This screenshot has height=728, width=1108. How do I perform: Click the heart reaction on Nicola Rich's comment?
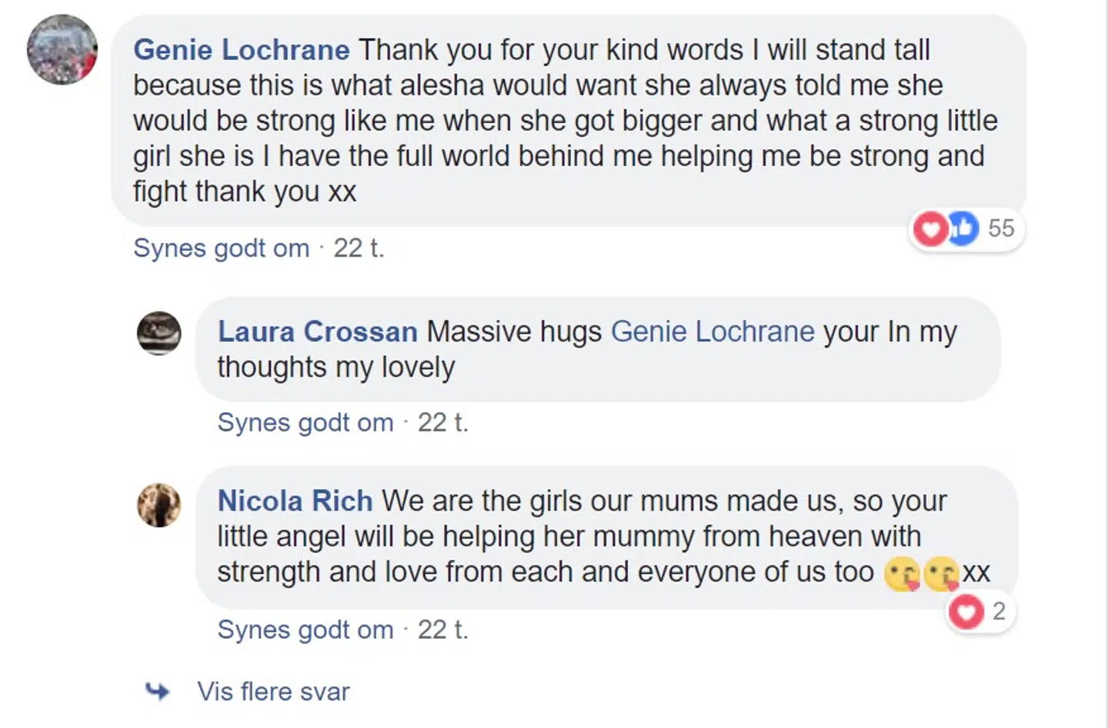[966, 612]
